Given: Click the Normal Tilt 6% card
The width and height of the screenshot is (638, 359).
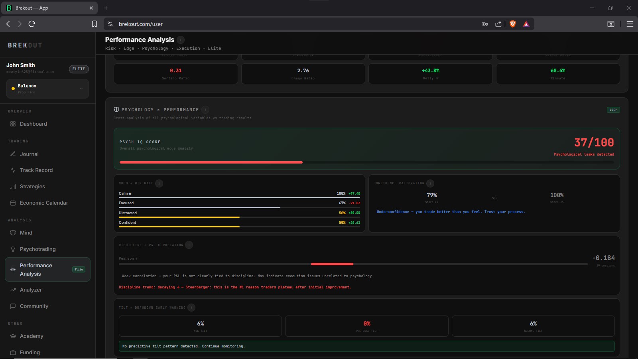Looking at the screenshot, I should (533, 326).
